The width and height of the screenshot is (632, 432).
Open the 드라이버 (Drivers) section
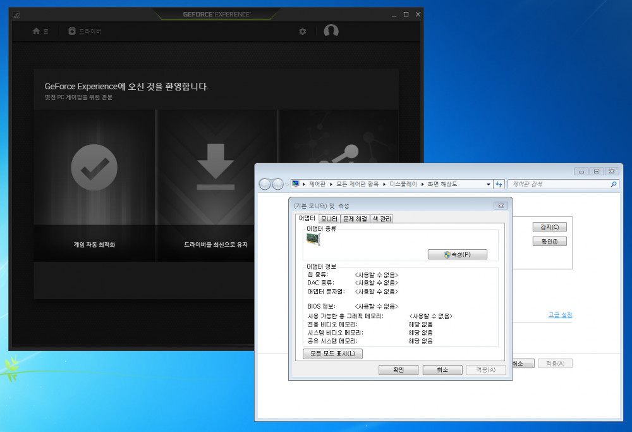pos(85,31)
